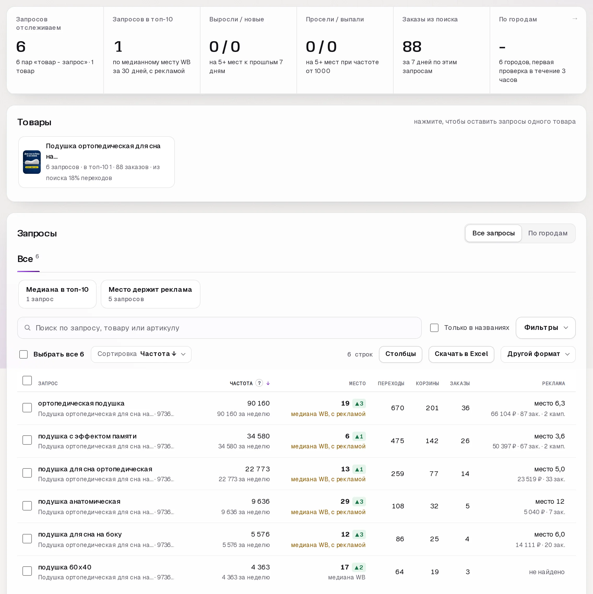The height and width of the screenshot is (594, 593).
Task: Click the Корзины column header
Action: (427, 383)
